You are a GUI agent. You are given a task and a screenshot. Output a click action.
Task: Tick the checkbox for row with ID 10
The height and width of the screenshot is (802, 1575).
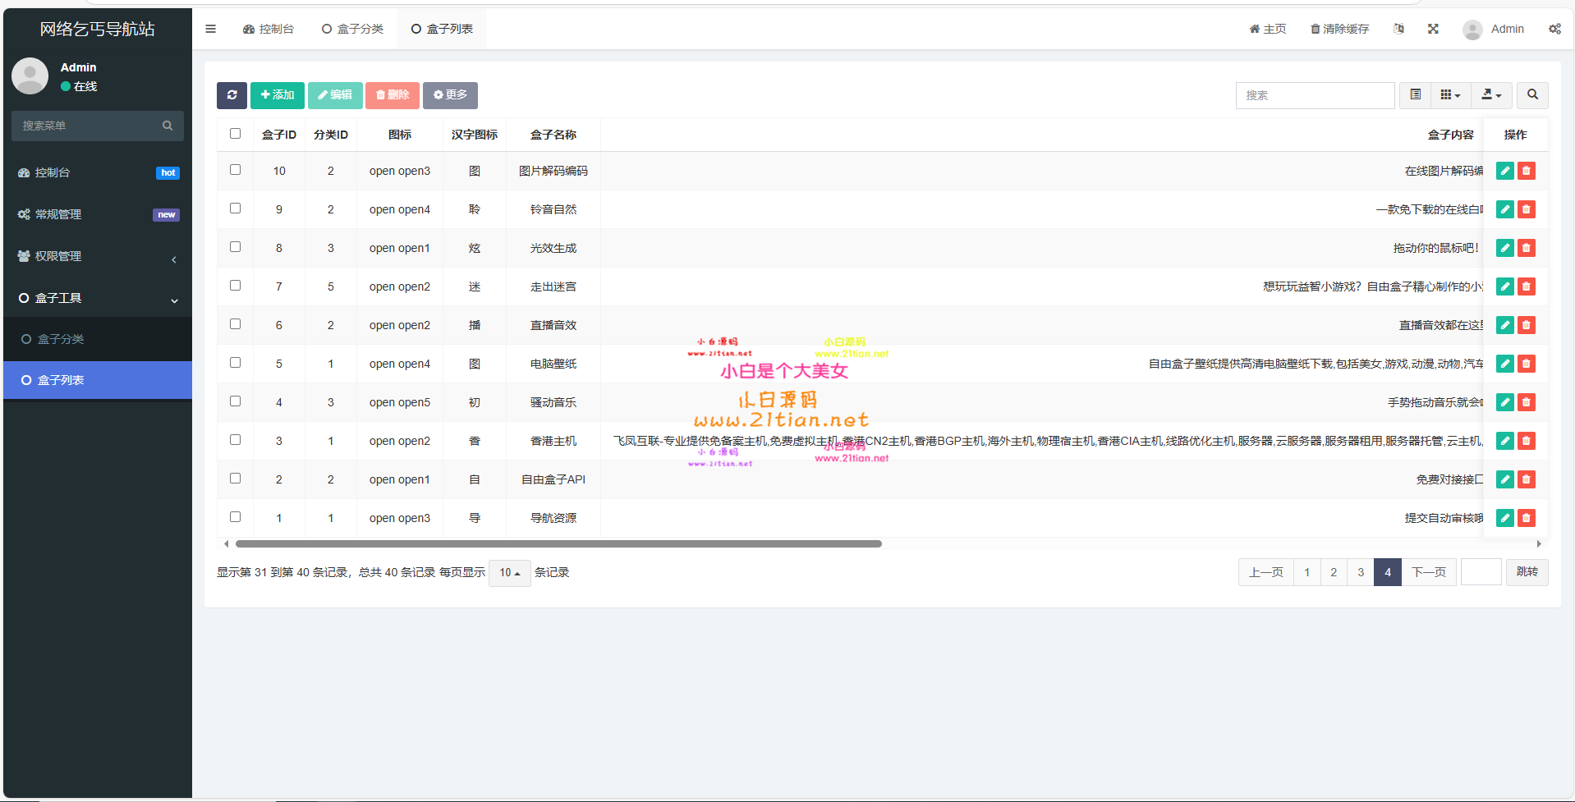click(236, 170)
